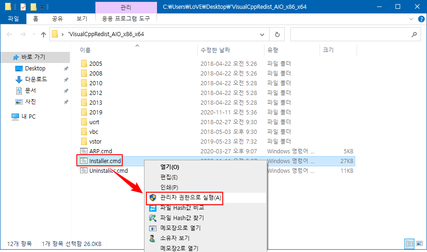Select the ARP.cmd file icon

point(84,151)
